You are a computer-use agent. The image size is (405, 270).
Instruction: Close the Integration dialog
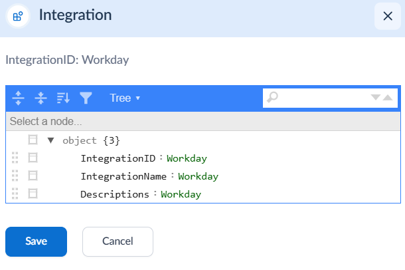coord(388,16)
